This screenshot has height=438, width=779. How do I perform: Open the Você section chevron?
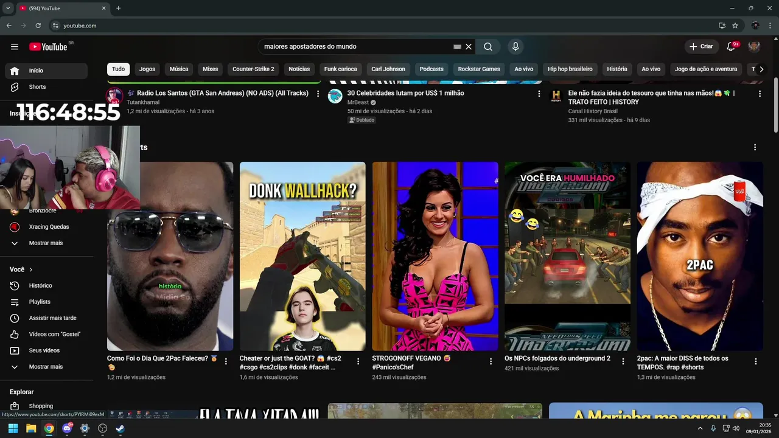coord(31,269)
